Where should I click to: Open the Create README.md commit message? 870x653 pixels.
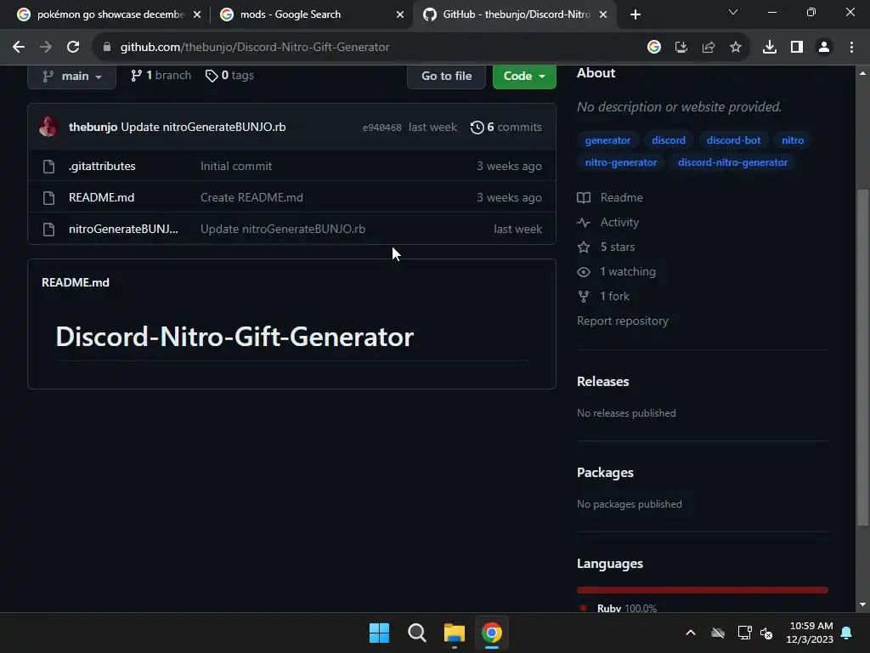click(x=251, y=197)
